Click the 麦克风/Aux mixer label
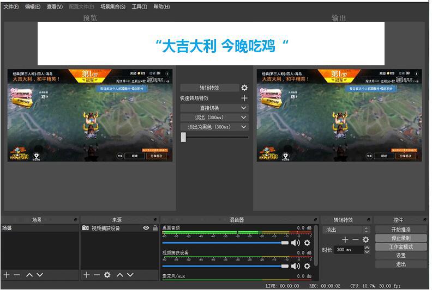Image resolution: width=432 pixels, height=290 pixels. pos(173,276)
